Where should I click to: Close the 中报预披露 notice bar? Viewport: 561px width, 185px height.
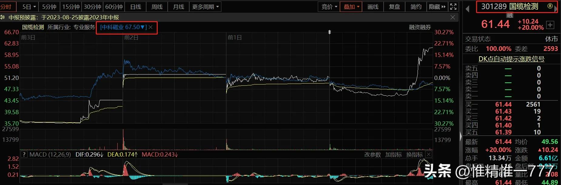[x=452, y=17]
